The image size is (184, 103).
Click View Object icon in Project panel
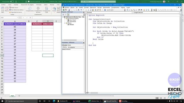65,15
